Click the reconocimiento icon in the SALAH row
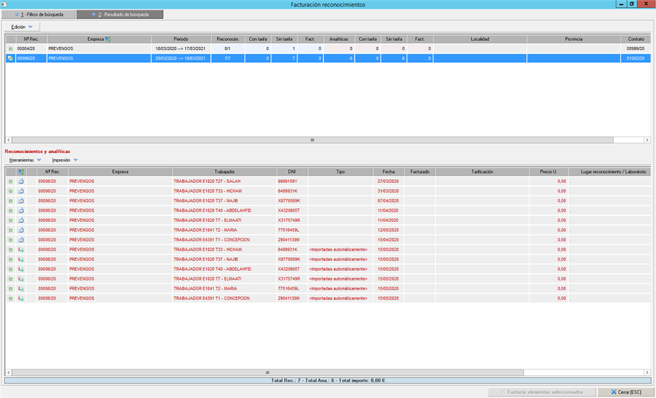Screen dimensions: 656x398 (21, 181)
